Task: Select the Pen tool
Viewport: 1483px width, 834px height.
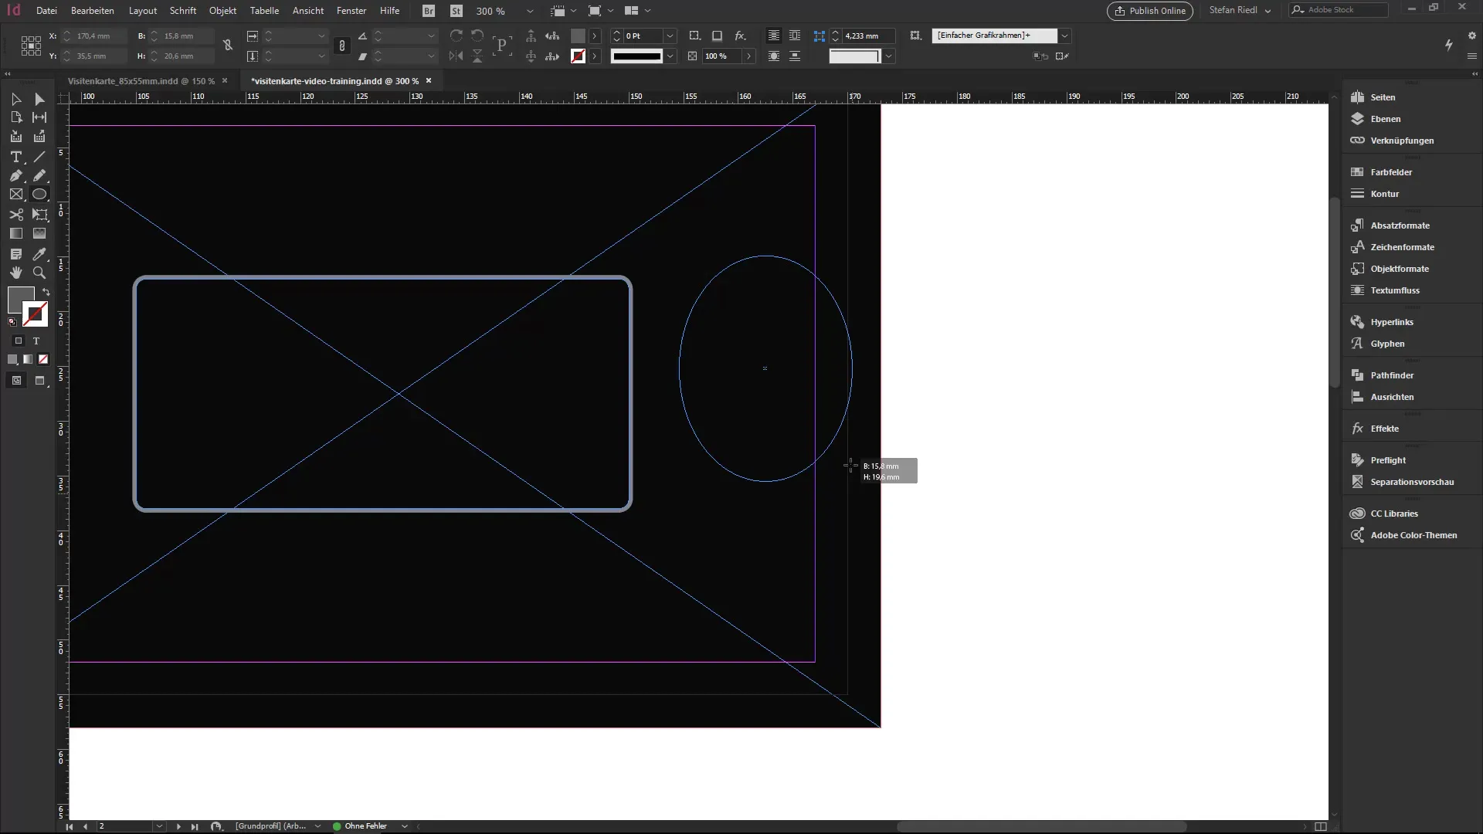Action: pos(16,175)
